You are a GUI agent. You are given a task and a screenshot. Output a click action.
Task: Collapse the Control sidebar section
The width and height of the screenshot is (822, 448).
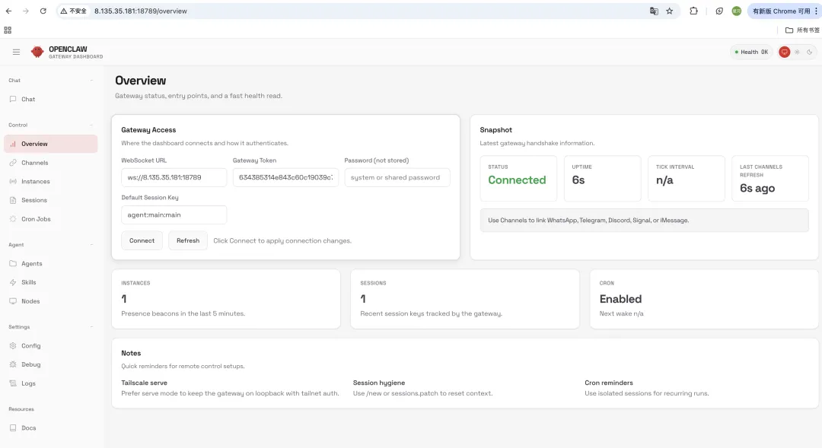[92, 125]
